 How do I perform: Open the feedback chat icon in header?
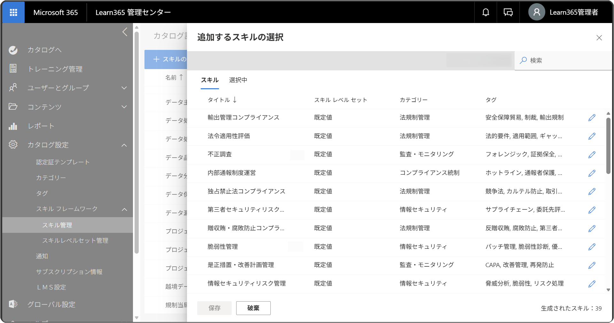508,12
